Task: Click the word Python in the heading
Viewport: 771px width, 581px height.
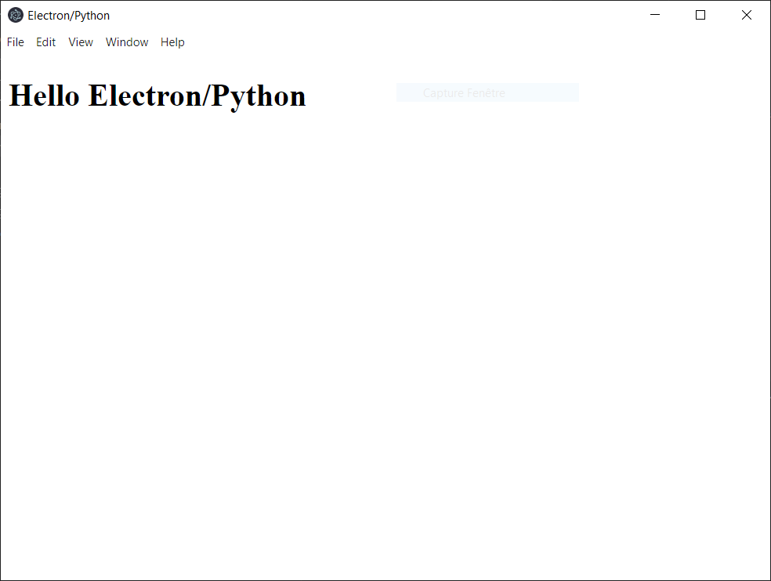Action: click(x=259, y=96)
